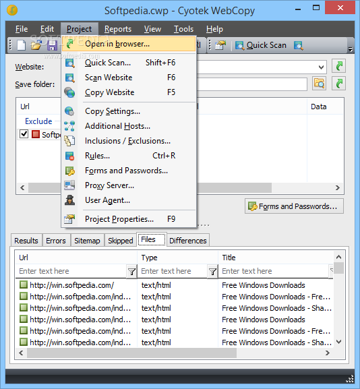
Task: Switch to the Sitemap tab
Action: coord(87,241)
